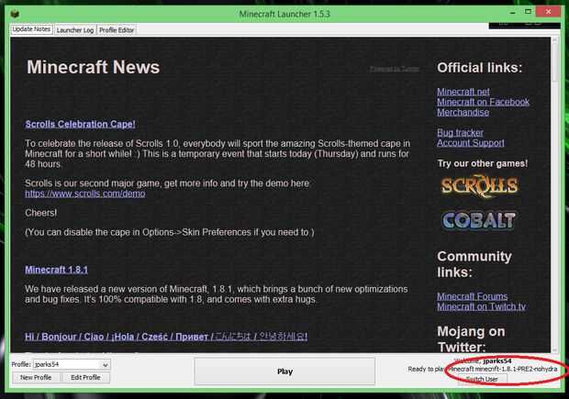Open the Hi / Bonjour / Ciao multilingual post

[166, 337]
